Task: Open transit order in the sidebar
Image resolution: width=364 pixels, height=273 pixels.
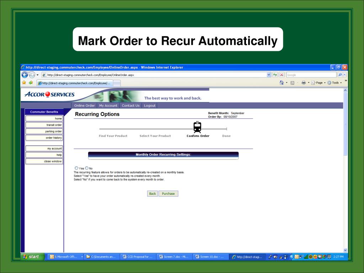Action: tap(44, 125)
